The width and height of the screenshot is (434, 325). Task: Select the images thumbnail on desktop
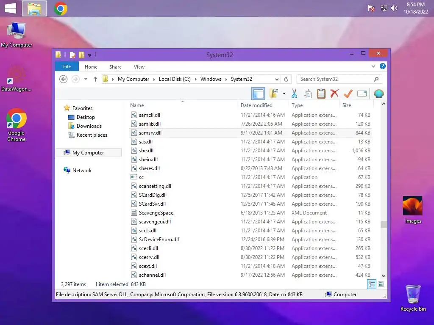413,209
